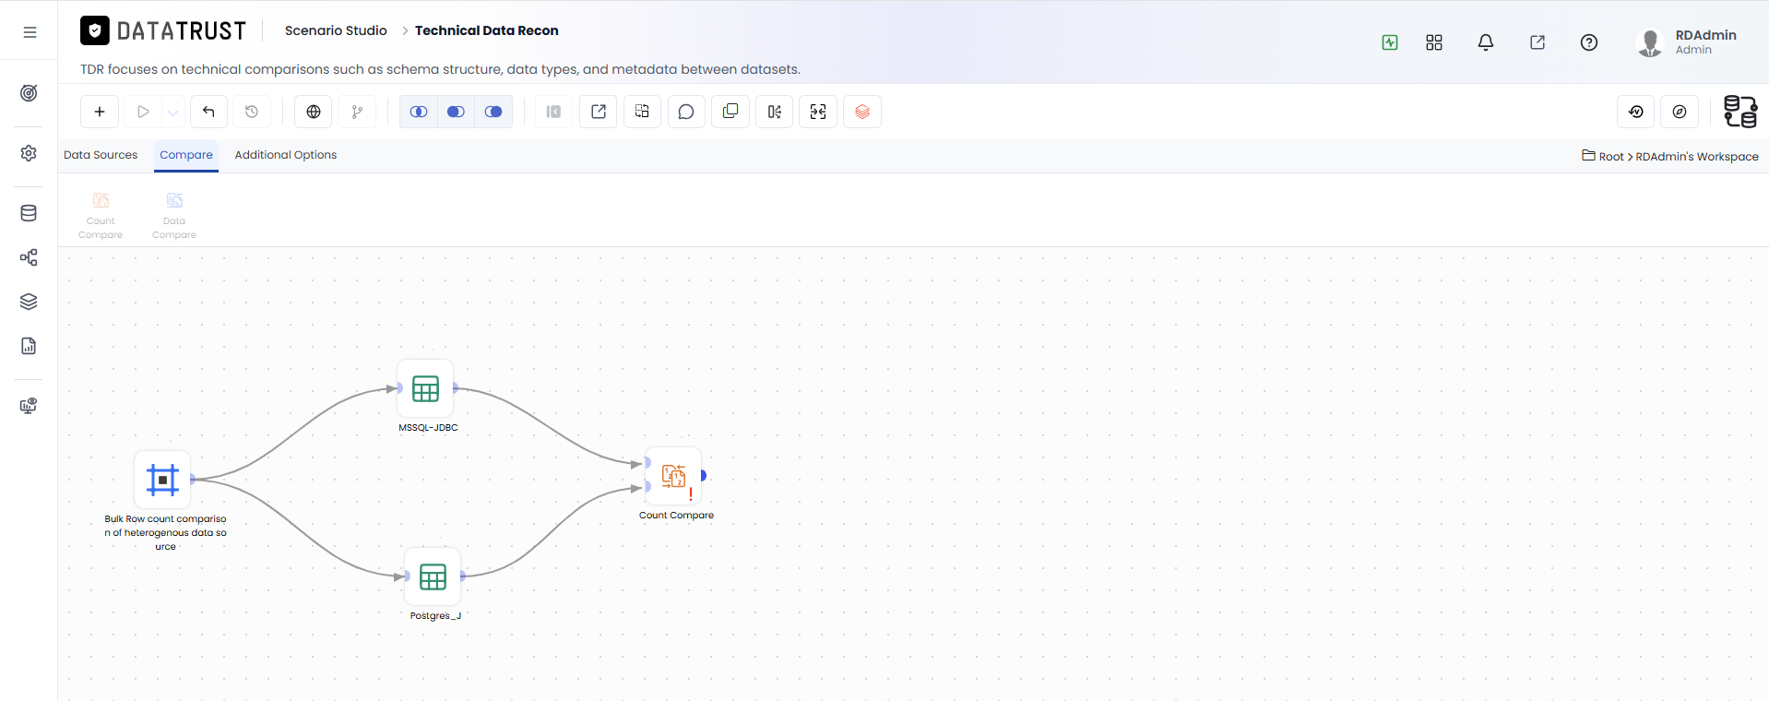Select the Count Compare node on canvas

tap(674, 476)
